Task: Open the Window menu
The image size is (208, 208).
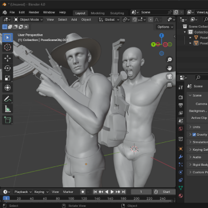Action: tap(49, 12)
